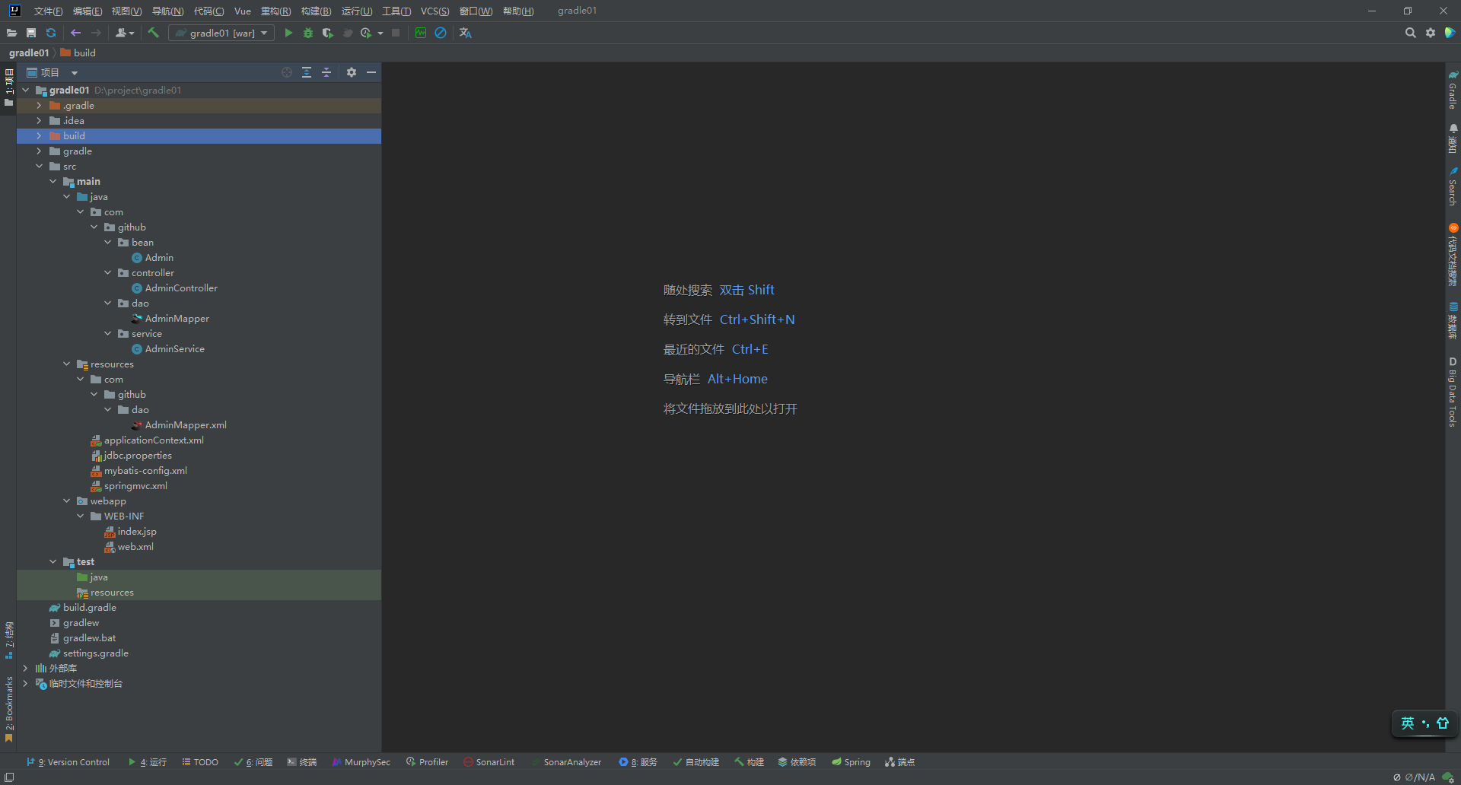Viewport: 1461px width, 785px height.
Task: Open the Gradle tool window on right sidebar
Action: point(1453,90)
